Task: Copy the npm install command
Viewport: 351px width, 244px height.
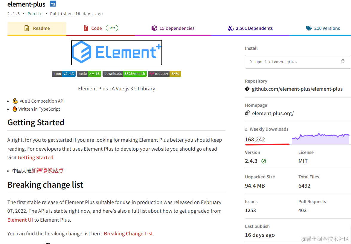Action: 342,61
